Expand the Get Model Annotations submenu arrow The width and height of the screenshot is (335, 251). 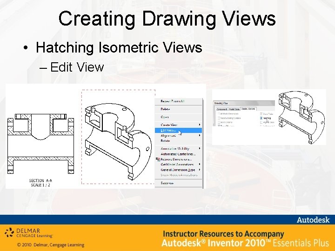tap(200, 164)
